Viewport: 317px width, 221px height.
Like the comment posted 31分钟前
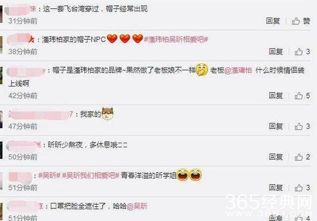301,21
